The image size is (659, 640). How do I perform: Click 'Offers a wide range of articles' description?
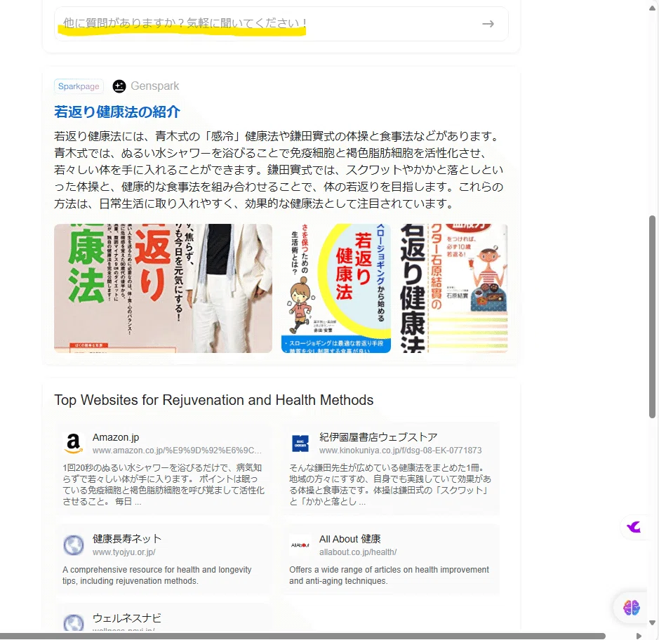389,575
